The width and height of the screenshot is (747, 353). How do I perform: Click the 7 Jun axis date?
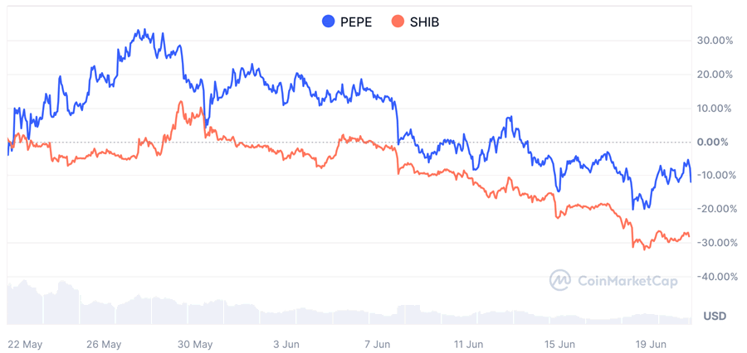pos(377,344)
